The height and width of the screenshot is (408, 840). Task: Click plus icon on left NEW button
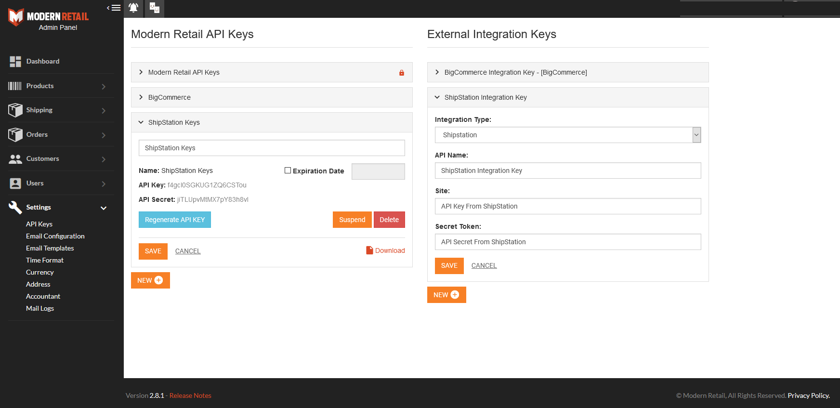158,280
